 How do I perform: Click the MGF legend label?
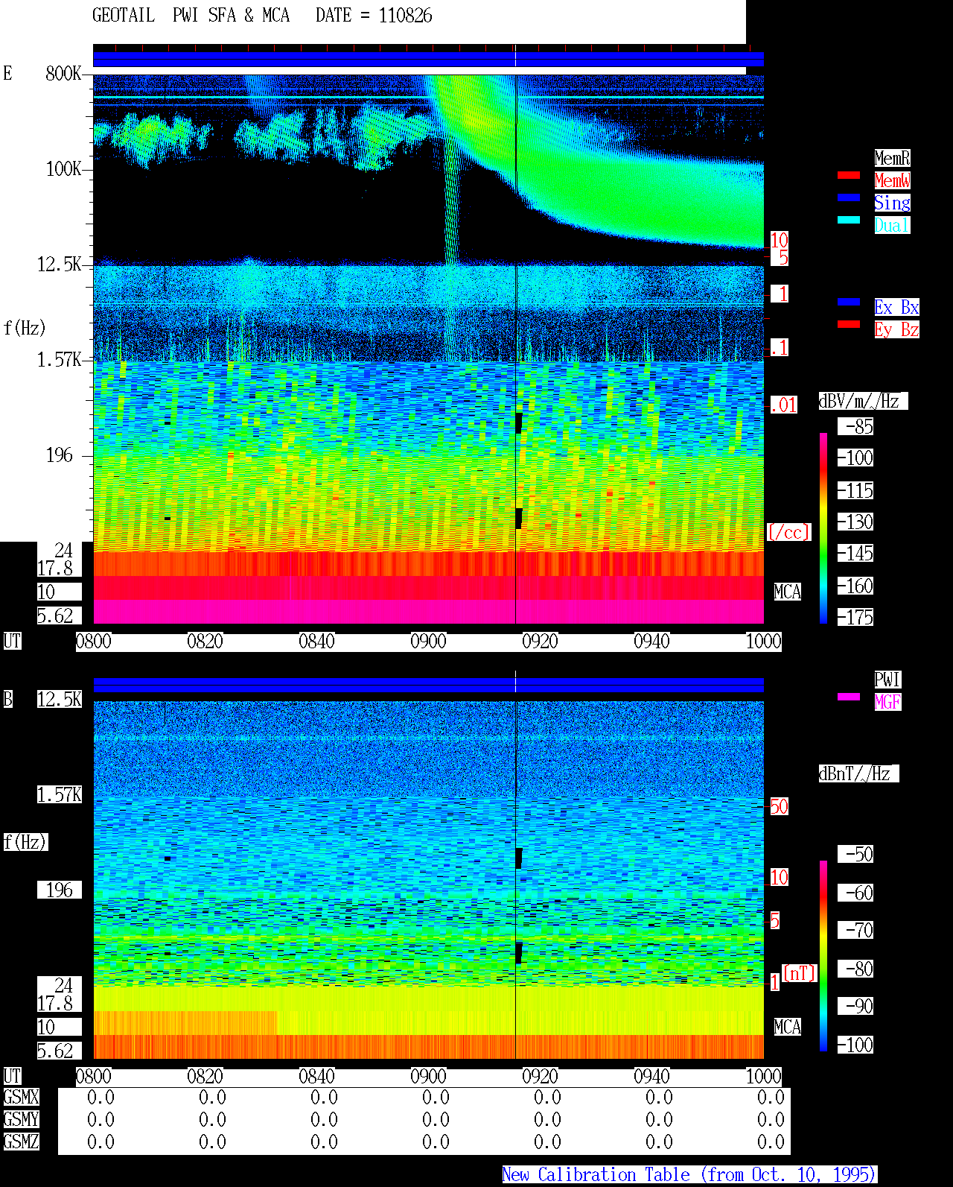[x=887, y=702]
